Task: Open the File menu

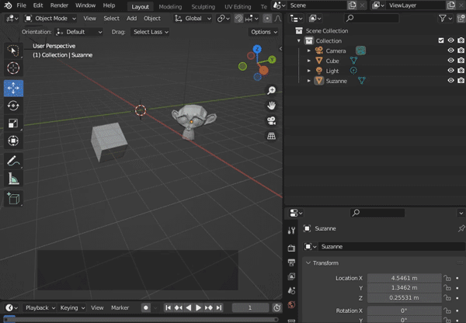Action: click(21, 5)
